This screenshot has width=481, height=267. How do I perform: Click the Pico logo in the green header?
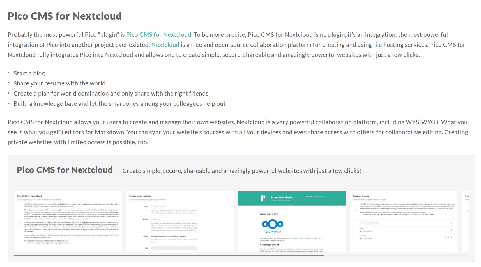pos(263,198)
